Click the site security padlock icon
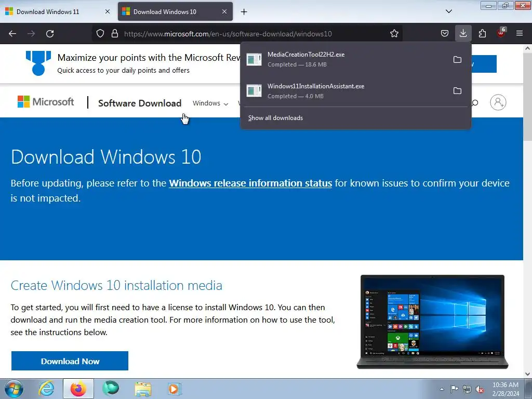Screen dimensions: 532x399 coord(115,34)
